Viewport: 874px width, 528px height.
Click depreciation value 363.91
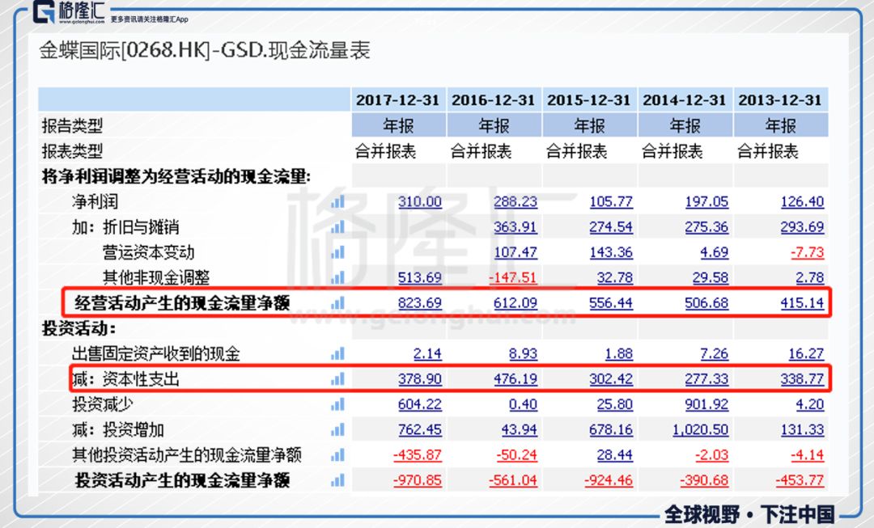click(515, 226)
